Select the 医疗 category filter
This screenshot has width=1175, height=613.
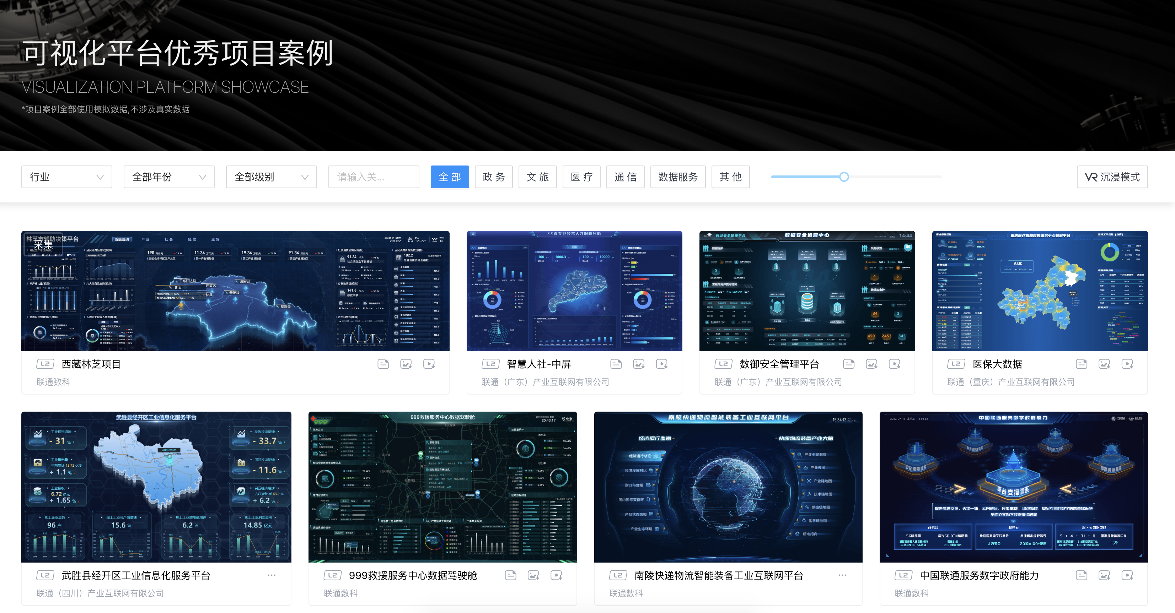pyautogui.click(x=581, y=177)
